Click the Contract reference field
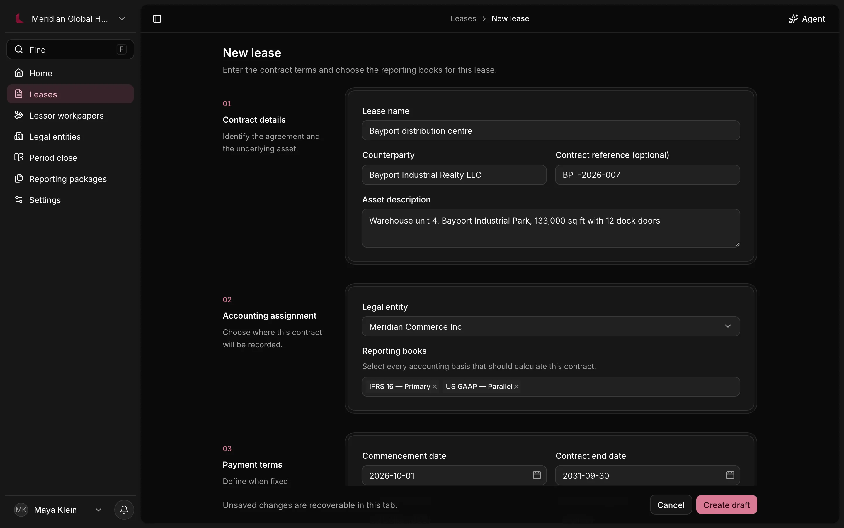Image resolution: width=844 pixels, height=528 pixels. pyautogui.click(x=647, y=175)
